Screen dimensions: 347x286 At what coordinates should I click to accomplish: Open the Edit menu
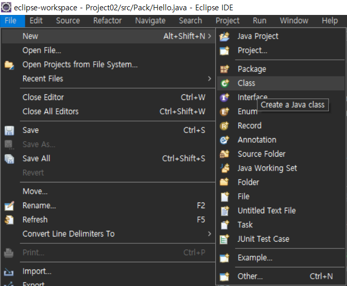(x=36, y=21)
